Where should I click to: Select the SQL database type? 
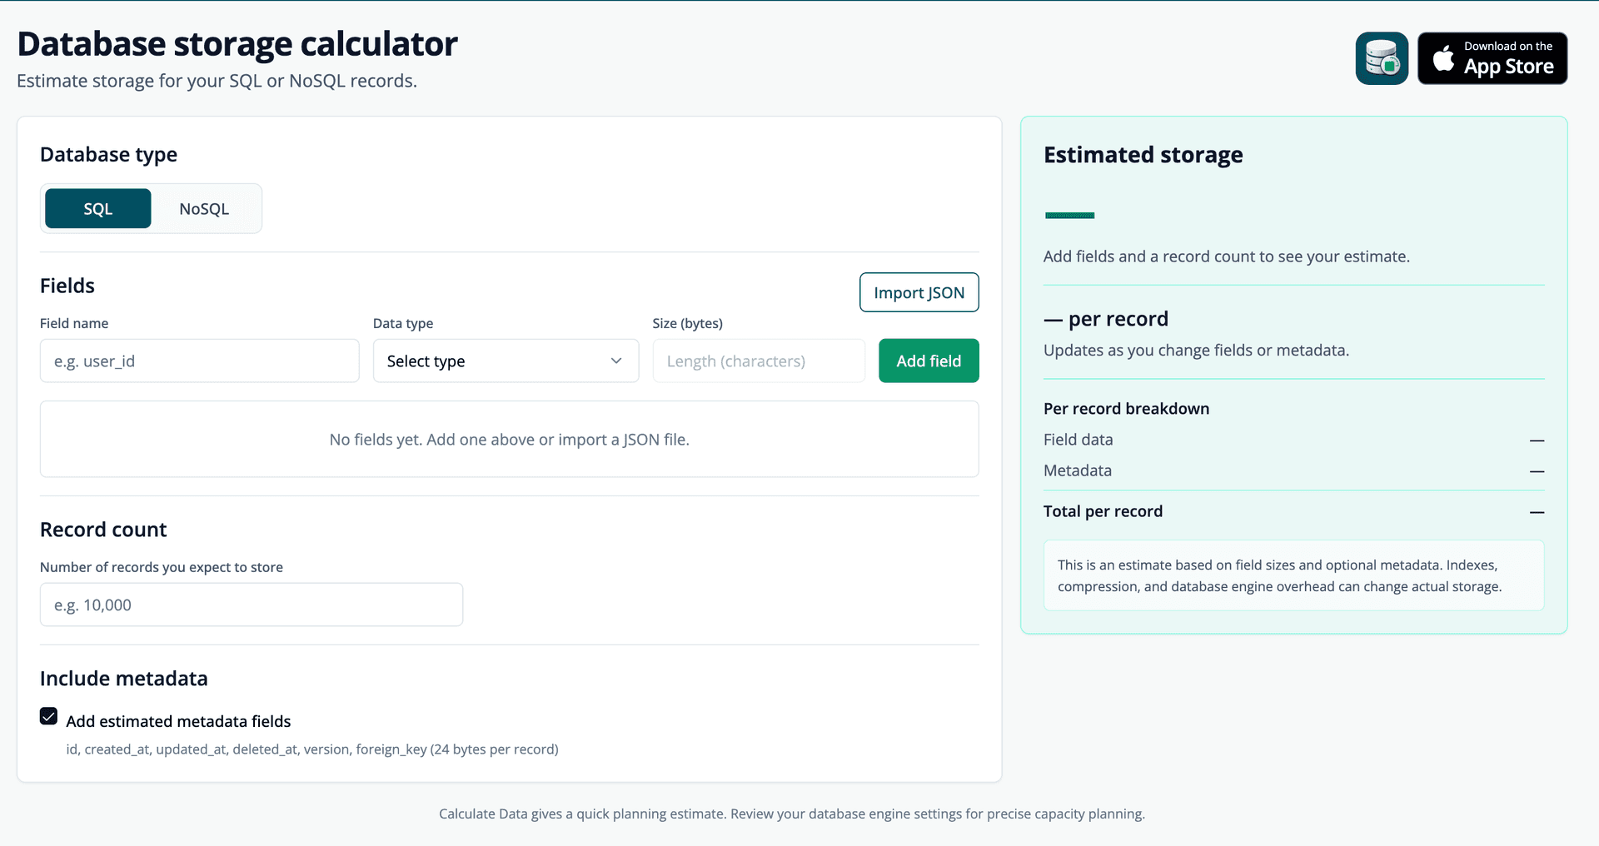[x=98, y=208]
